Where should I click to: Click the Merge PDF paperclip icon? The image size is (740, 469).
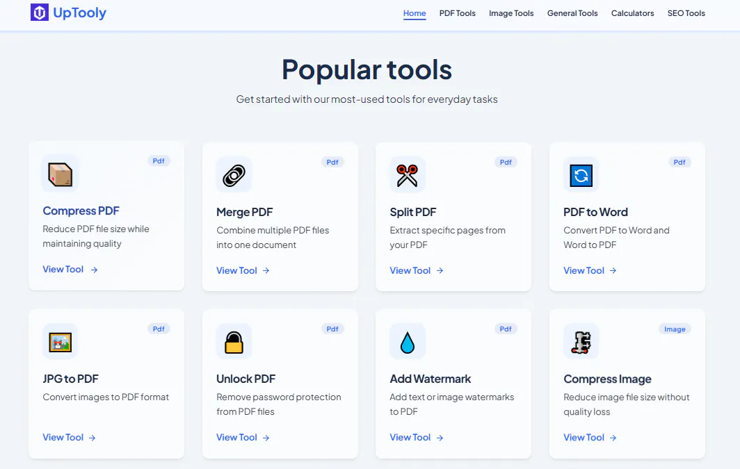234,175
